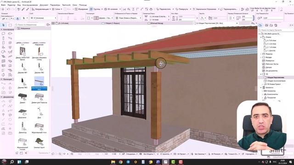Open the Windows Start menu
The width and height of the screenshot is (294, 165).
(x=4, y=162)
